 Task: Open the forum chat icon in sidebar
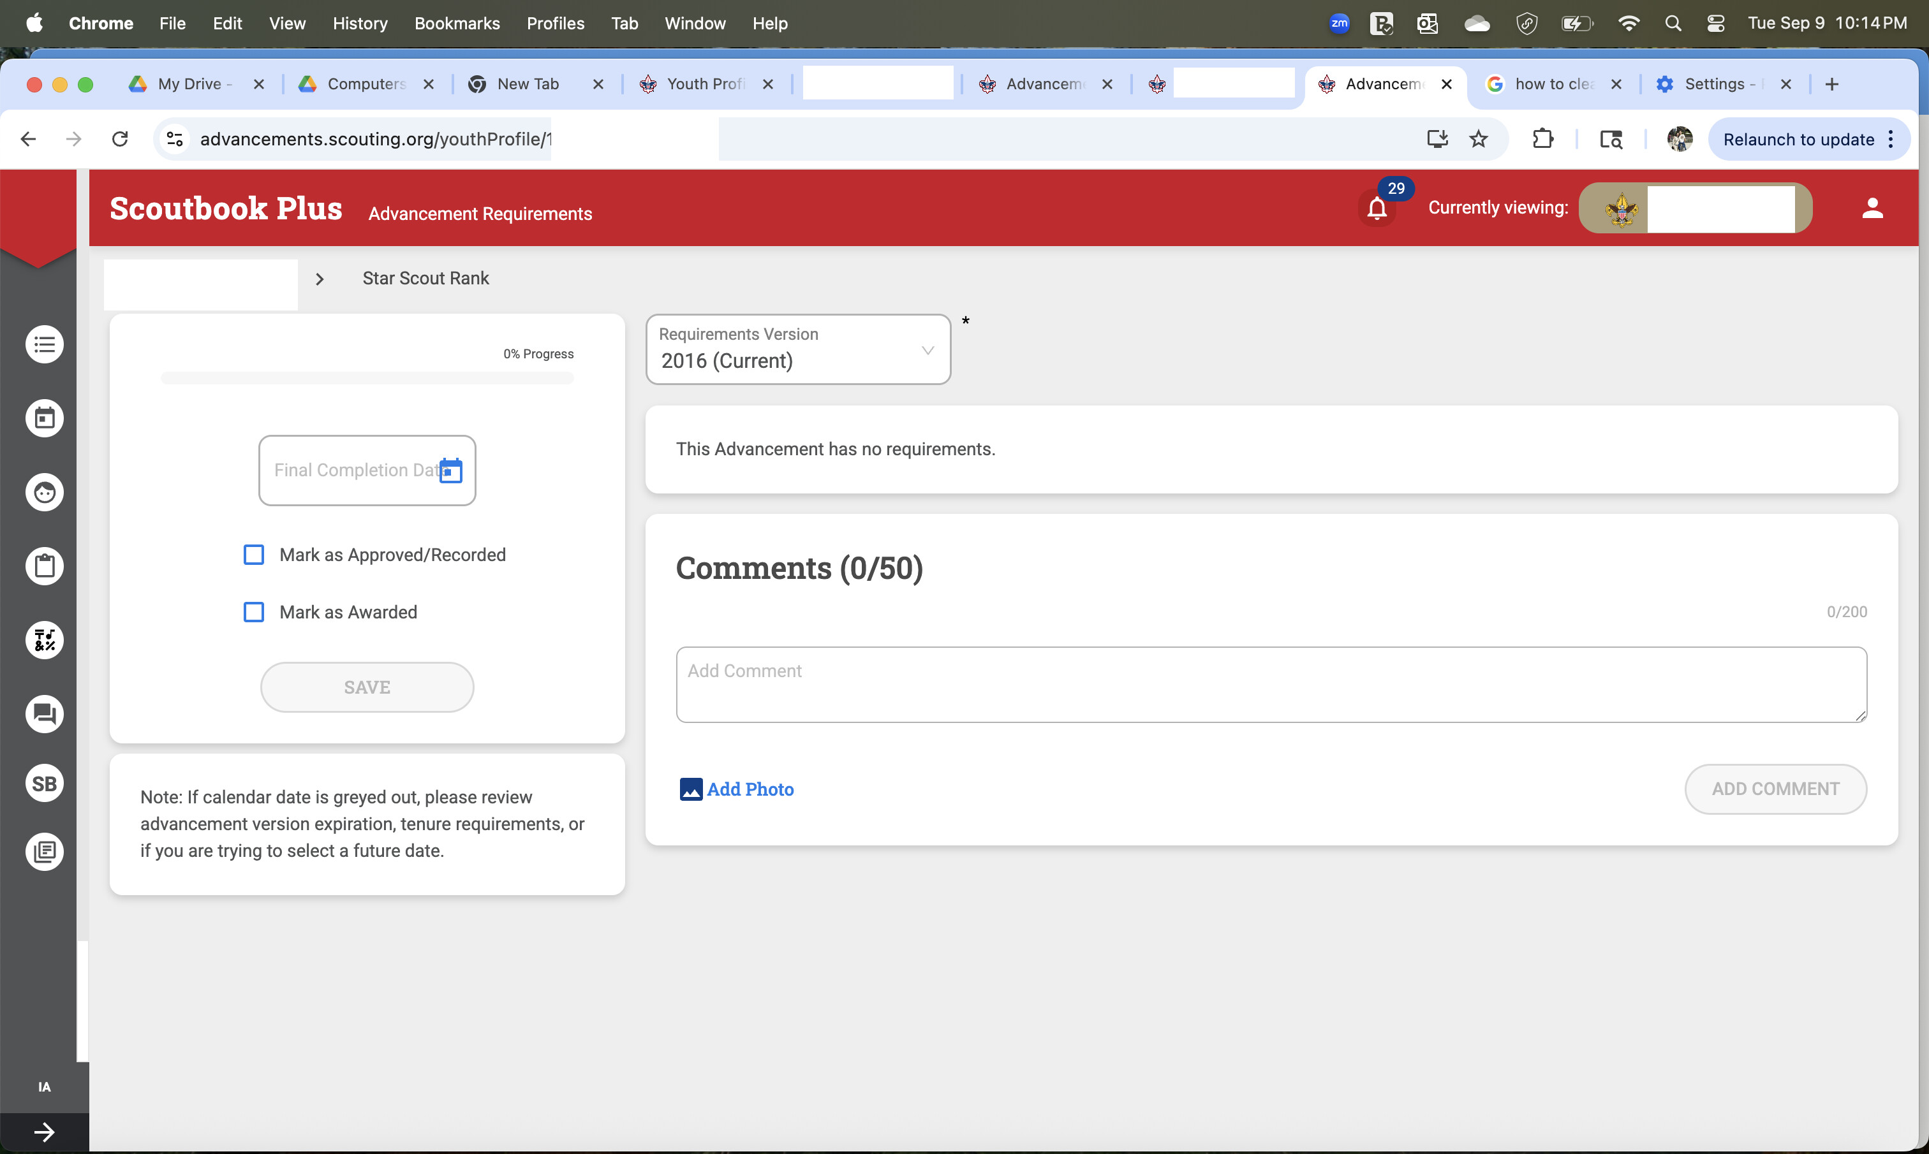(45, 714)
